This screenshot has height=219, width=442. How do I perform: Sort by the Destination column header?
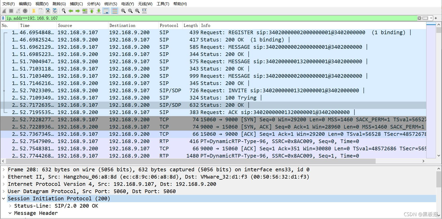pyautogui.click(x=133, y=25)
